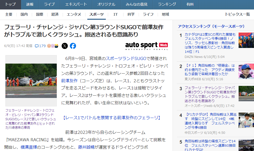Select the ライフ category
This screenshot has height=151, width=254.
[x=148, y=14]
